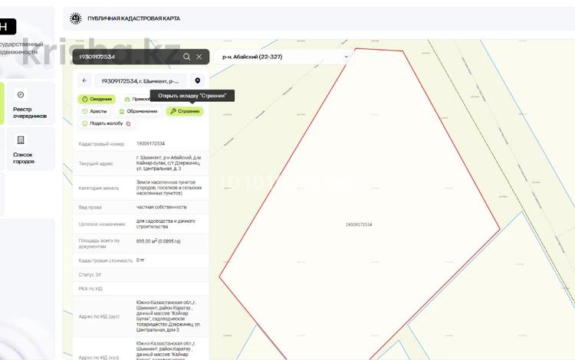Open the Список городов card
The image size is (575, 360).
31,149
